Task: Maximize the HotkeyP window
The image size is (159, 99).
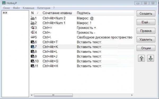Action: [x=145, y=3]
